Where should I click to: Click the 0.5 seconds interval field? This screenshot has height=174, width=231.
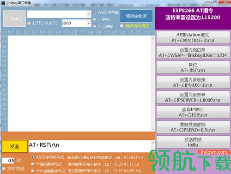(8, 161)
